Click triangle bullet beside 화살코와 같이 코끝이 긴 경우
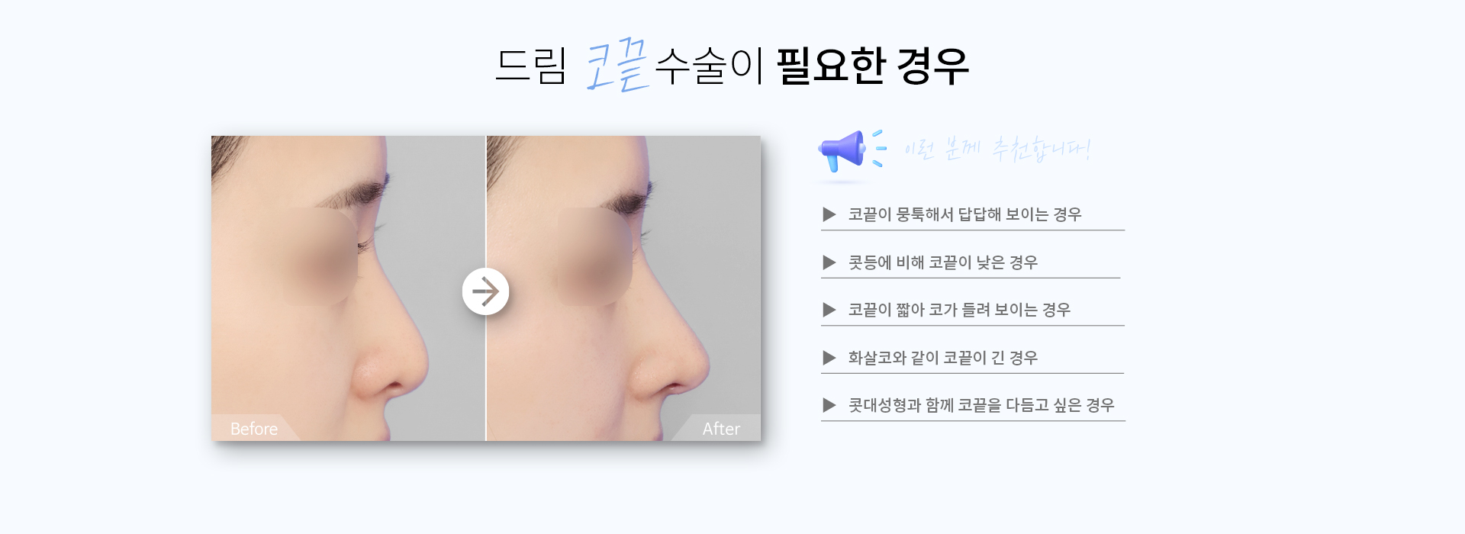 point(829,358)
